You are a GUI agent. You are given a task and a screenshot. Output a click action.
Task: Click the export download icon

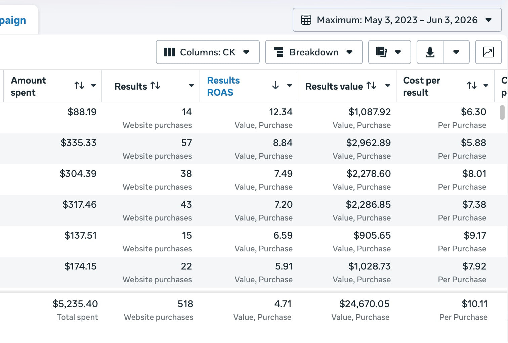[x=430, y=52]
